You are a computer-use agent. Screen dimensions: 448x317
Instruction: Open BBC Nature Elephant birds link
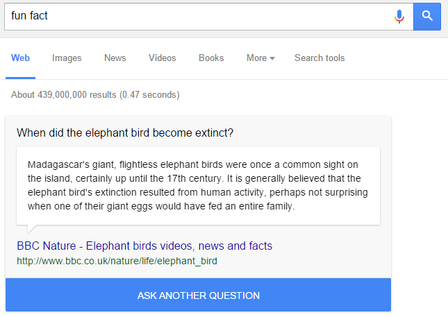pos(144,246)
